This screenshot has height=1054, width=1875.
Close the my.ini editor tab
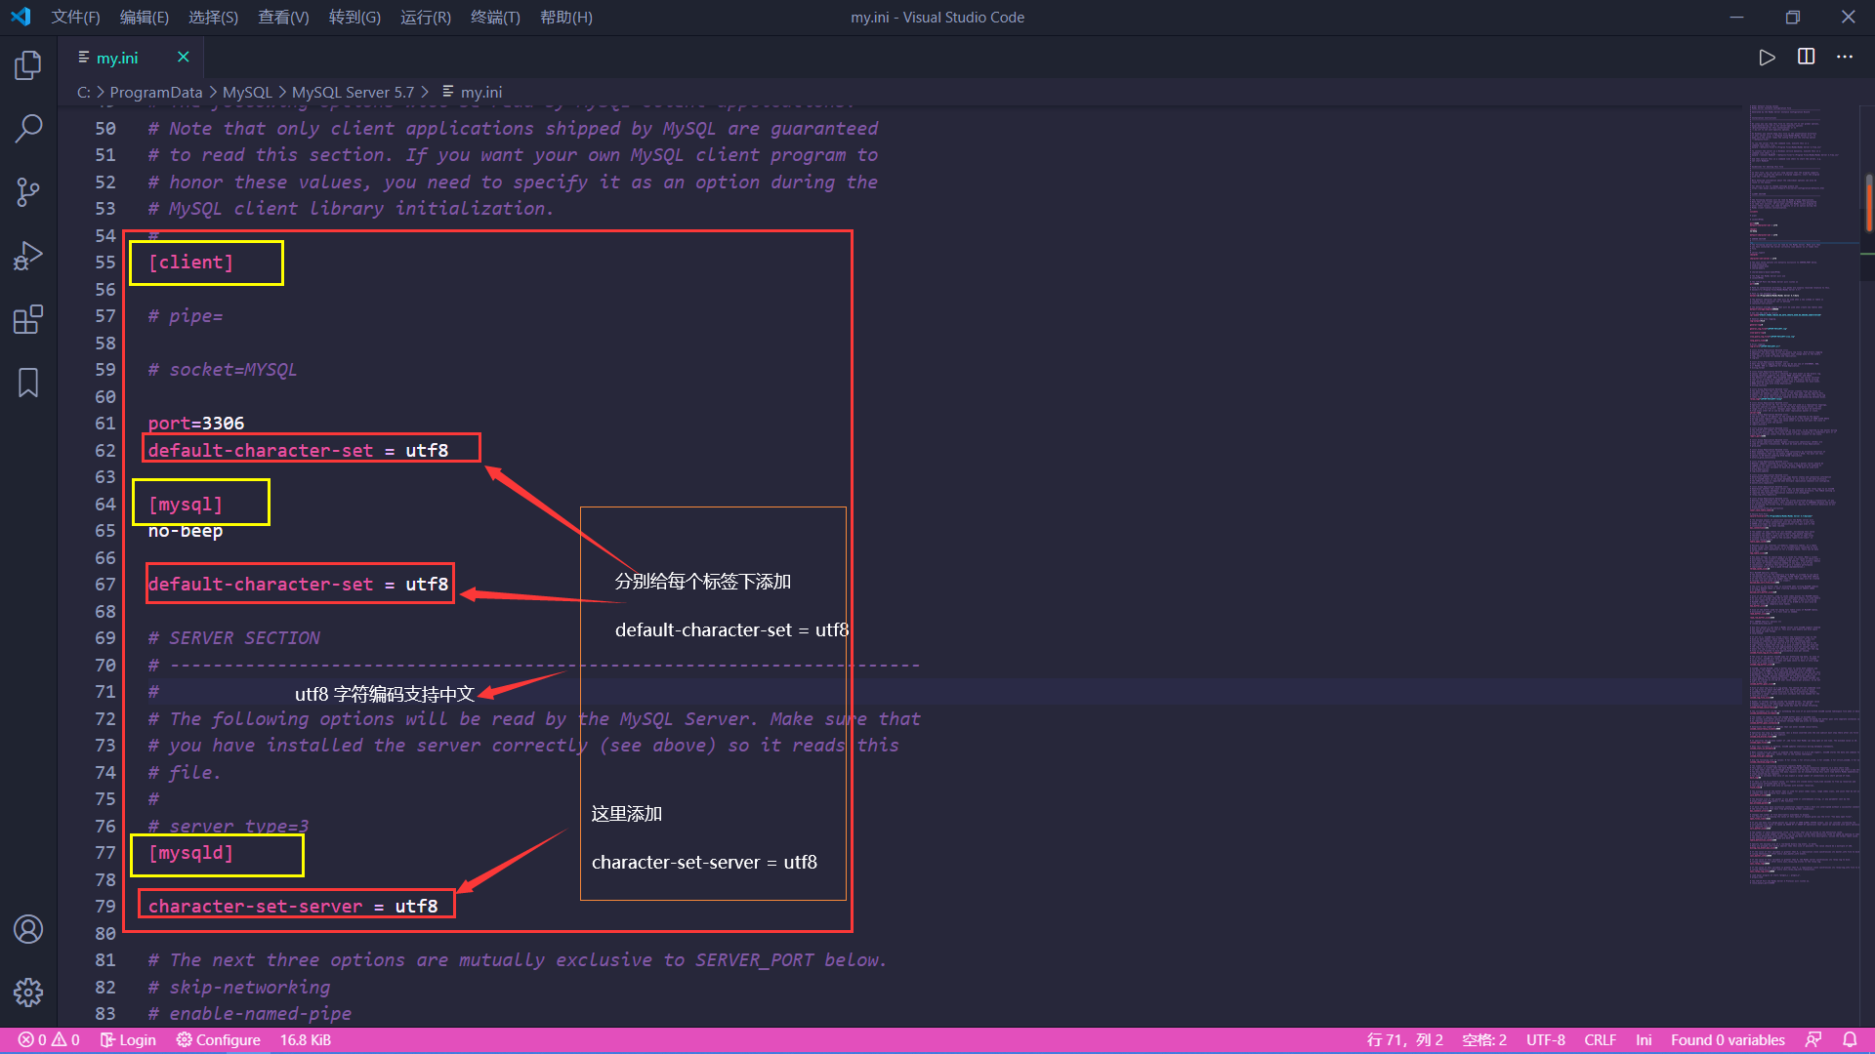[x=183, y=58]
